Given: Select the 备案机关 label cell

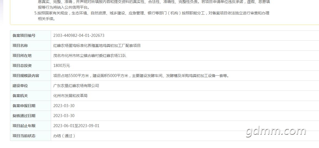Looking at the screenshot, I should [x=30, y=96].
